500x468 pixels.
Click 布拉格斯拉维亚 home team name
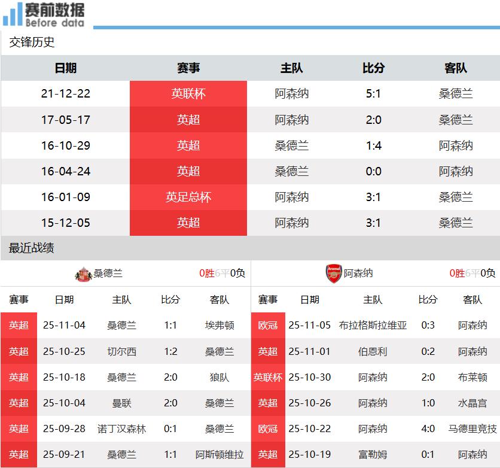tap(373, 326)
